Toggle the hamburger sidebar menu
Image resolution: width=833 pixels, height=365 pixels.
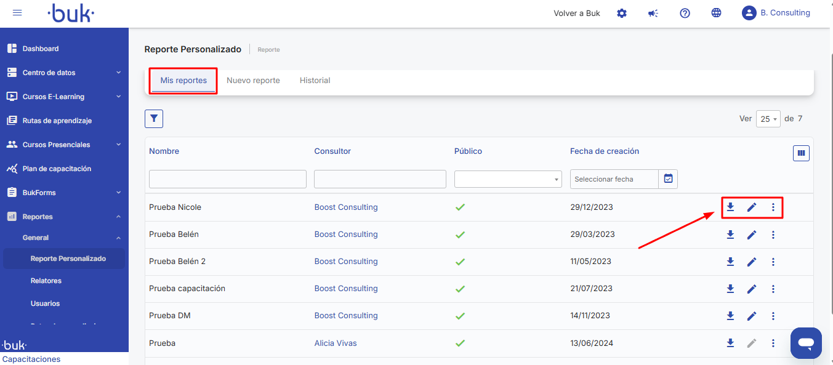[x=17, y=13]
